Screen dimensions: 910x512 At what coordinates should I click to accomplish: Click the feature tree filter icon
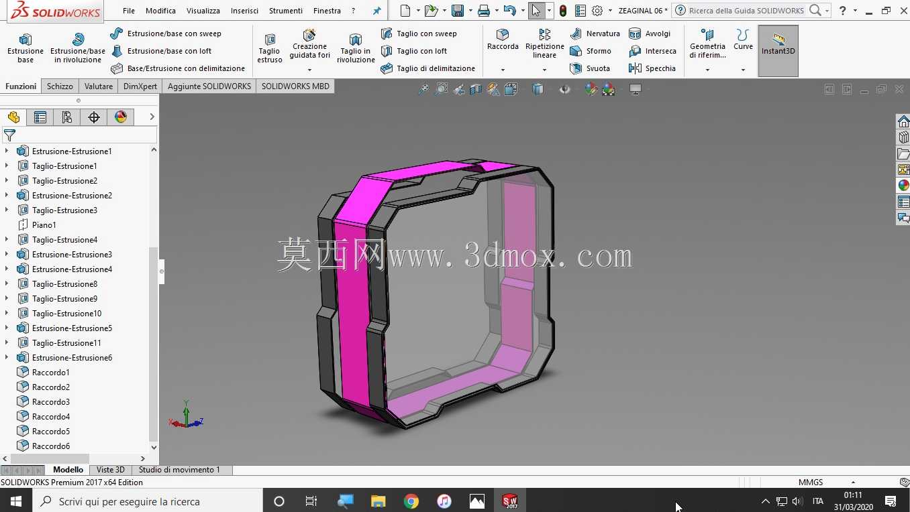click(9, 136)
